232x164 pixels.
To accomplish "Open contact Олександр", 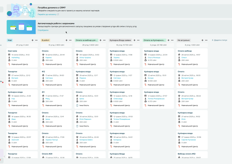I will click(118, 98).
